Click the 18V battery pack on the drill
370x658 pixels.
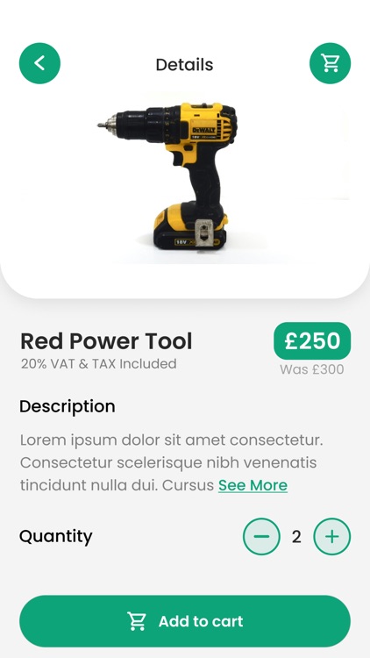click(190, 227)
